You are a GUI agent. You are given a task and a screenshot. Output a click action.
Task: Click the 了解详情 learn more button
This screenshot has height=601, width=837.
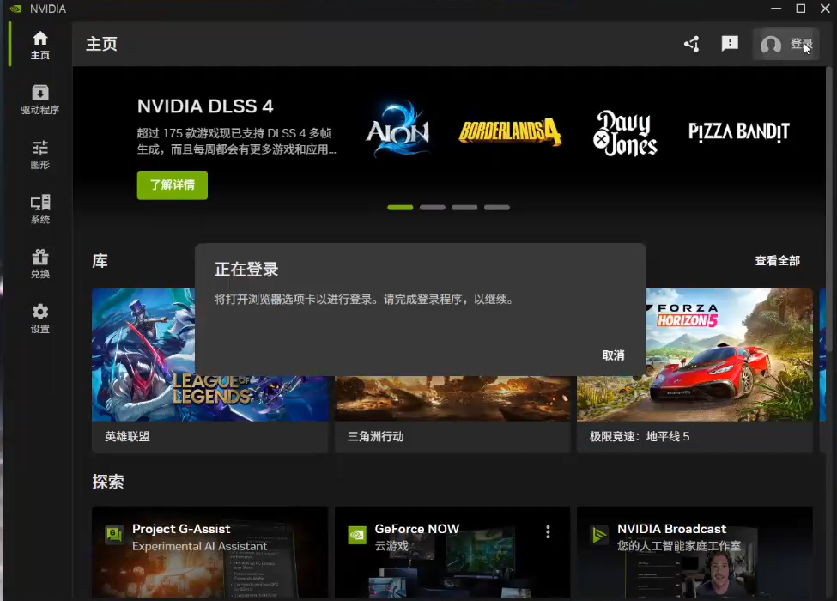pyautogui.click(x=172, y=185)
